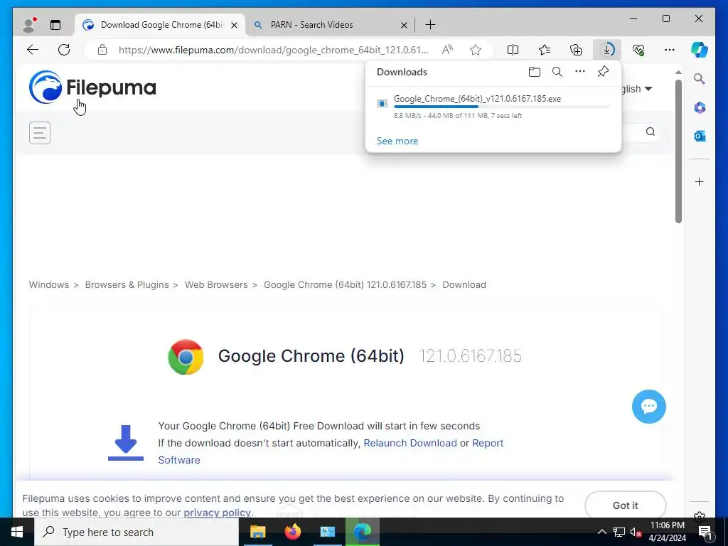This screenshot has height=546, width=728.
Task: Click the muted volume tray icon
Action: tap(636, 532)
